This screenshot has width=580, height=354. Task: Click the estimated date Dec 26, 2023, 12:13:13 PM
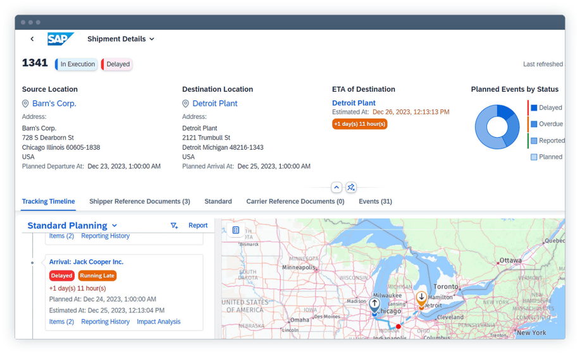411,112
